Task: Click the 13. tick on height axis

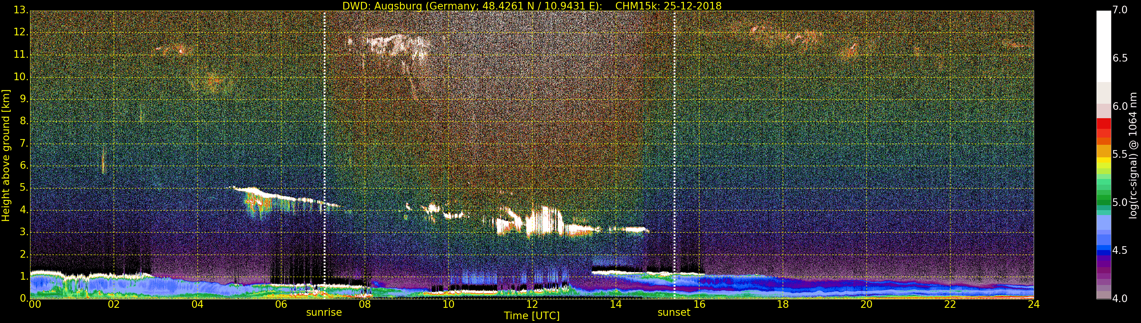Action: coord(21,10)
